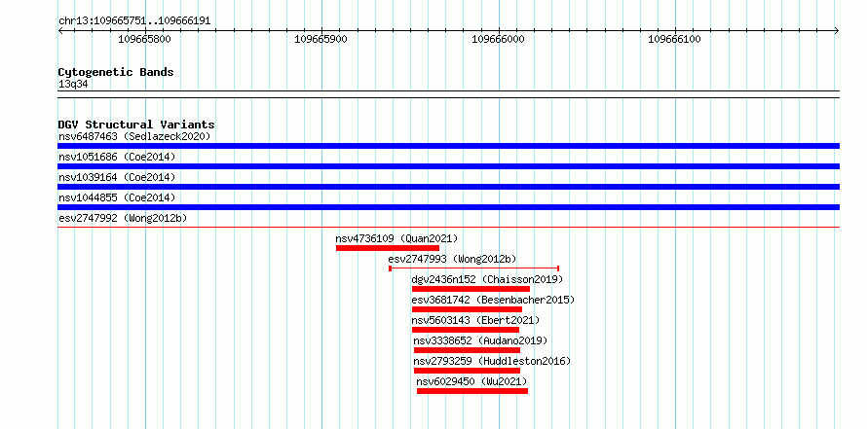Open variant nsv3338652 (Audano2019) label

pos(480,340)
